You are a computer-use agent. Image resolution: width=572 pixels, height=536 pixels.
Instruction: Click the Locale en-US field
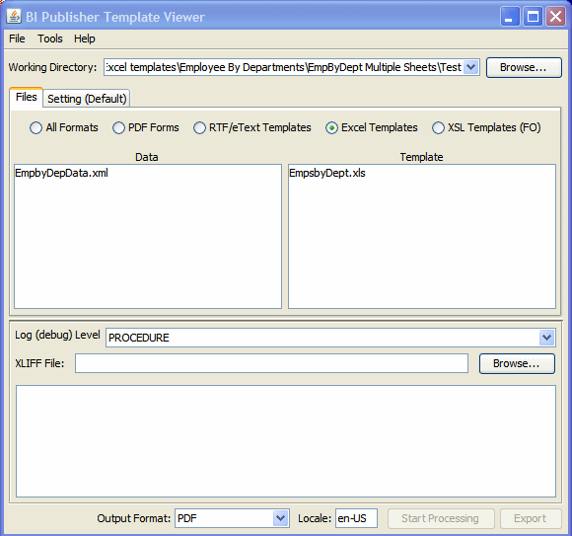click(x=356, y=518)
